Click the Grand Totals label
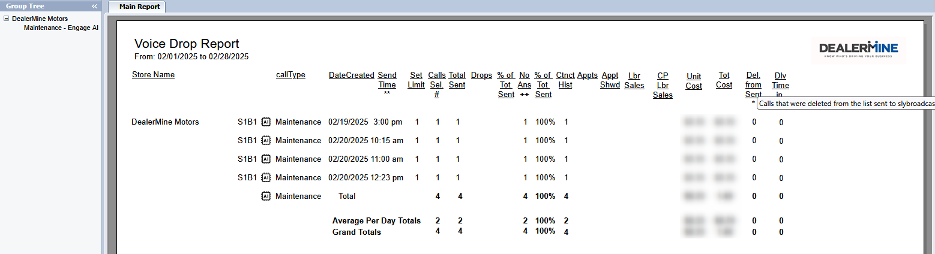Viewport: 935px width, 254px height. pos(356,232)
